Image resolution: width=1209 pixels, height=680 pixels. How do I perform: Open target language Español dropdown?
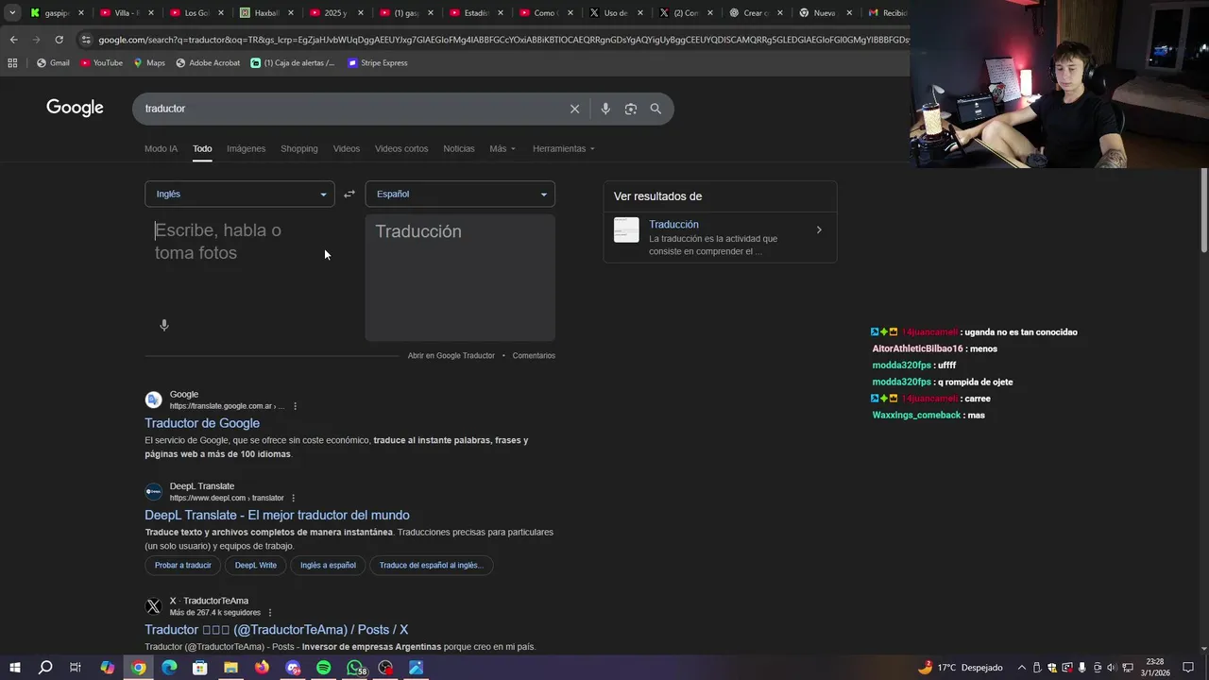coord(460,194)
